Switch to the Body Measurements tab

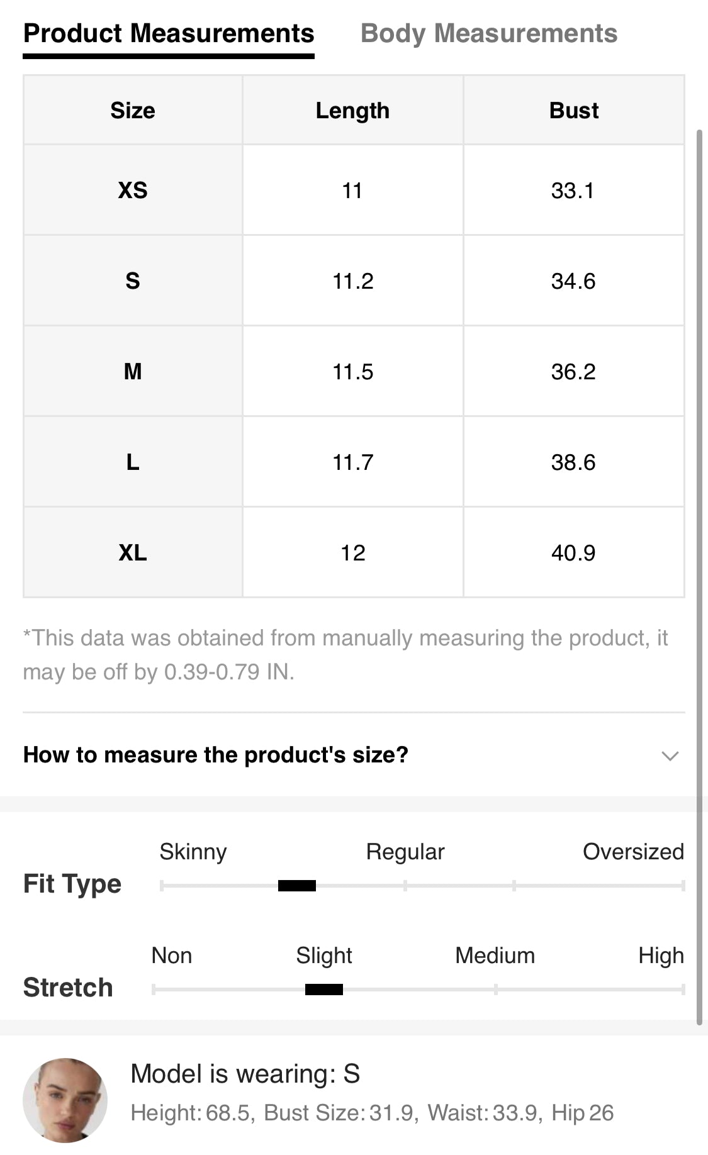tap(488, 34)
